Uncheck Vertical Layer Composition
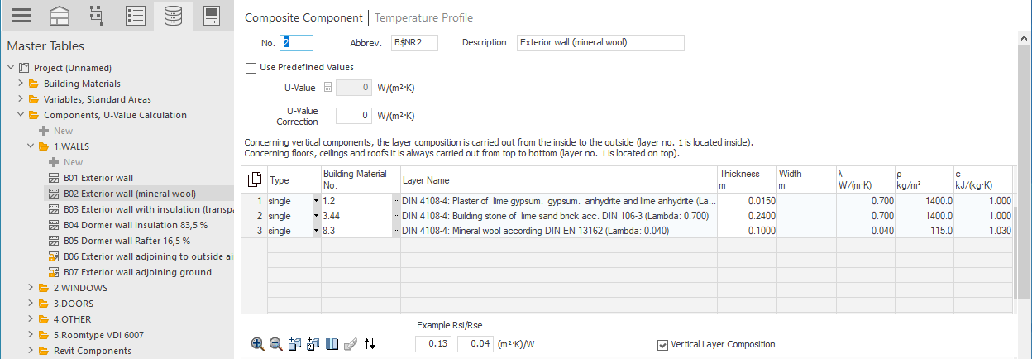The width and height of the screenshot is (1032, 359). coord(662,344)
